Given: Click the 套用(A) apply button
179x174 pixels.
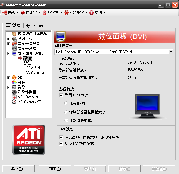Looking at the screenshot, I should [x=90, y=169].
